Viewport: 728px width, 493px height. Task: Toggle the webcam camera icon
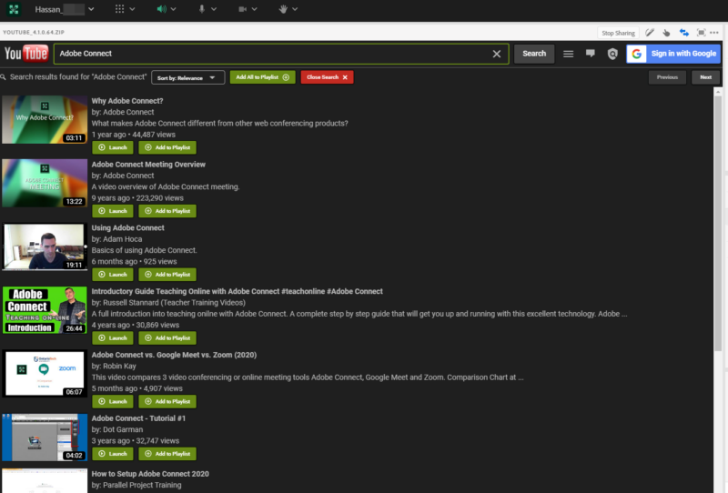point(242,9)
